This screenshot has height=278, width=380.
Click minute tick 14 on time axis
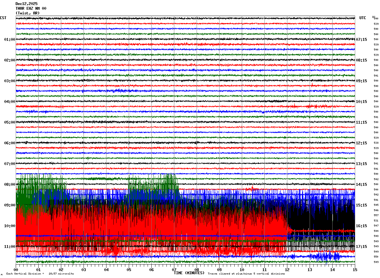click(x=332, y=270)
